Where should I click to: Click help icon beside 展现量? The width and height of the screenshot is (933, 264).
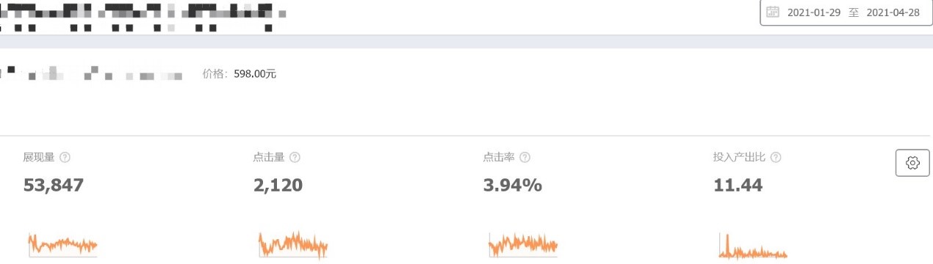(65, 158)
